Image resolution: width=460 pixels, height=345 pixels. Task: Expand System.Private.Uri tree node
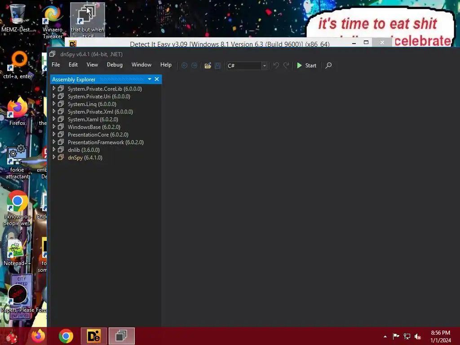pyautogui.click(x=54, y=96)
